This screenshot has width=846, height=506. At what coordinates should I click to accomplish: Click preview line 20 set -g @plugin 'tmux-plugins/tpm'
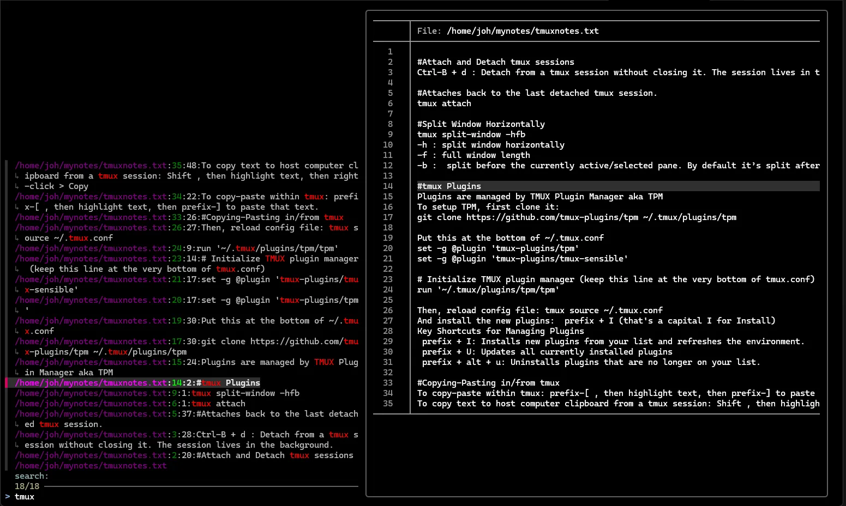[498, 248]
